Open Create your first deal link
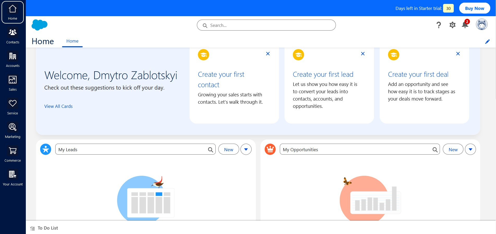This screenshot has height=234, width=496. tap(418, 74)
